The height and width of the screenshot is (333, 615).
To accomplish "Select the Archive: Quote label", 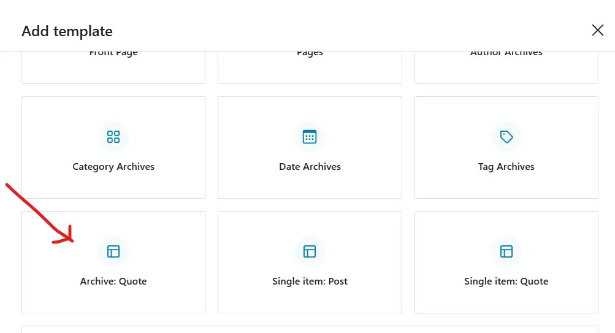I will click(x=113, y=281).
